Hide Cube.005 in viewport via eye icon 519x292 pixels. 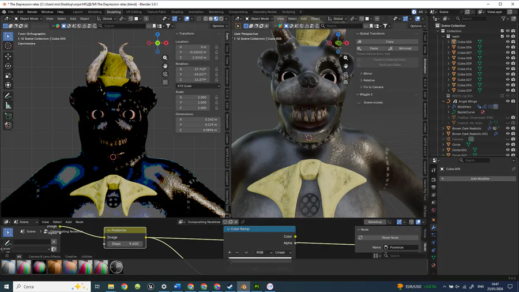click(x=508, y=42)
